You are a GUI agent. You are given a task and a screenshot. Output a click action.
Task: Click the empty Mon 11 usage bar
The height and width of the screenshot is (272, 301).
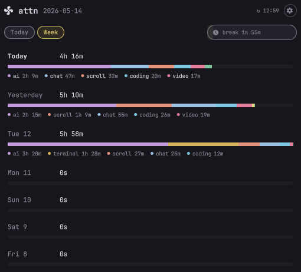tap(150, 183)
